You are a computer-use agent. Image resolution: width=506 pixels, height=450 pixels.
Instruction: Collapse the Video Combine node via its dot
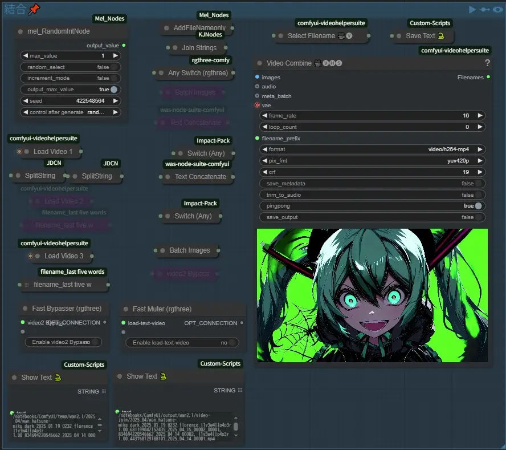point(259,63)
